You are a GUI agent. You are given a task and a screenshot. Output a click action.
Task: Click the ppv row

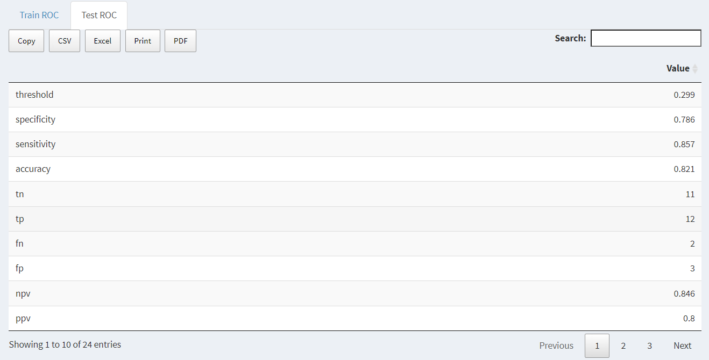(23, 318)
